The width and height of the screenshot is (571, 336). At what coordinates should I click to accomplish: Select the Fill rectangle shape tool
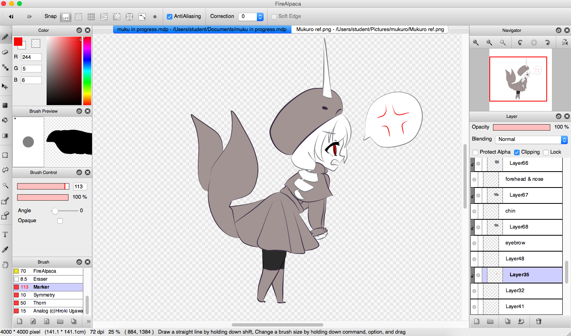[x=5, y=105]
